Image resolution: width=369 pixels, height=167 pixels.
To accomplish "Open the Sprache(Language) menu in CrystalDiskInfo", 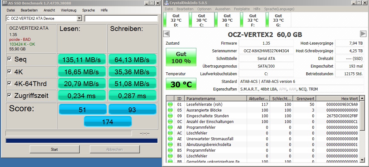I will pyautogui.click(x=279, y=9).
